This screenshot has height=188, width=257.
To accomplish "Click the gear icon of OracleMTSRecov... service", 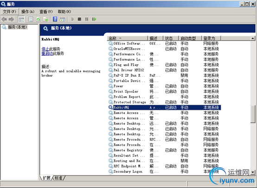I will point(110,49).
